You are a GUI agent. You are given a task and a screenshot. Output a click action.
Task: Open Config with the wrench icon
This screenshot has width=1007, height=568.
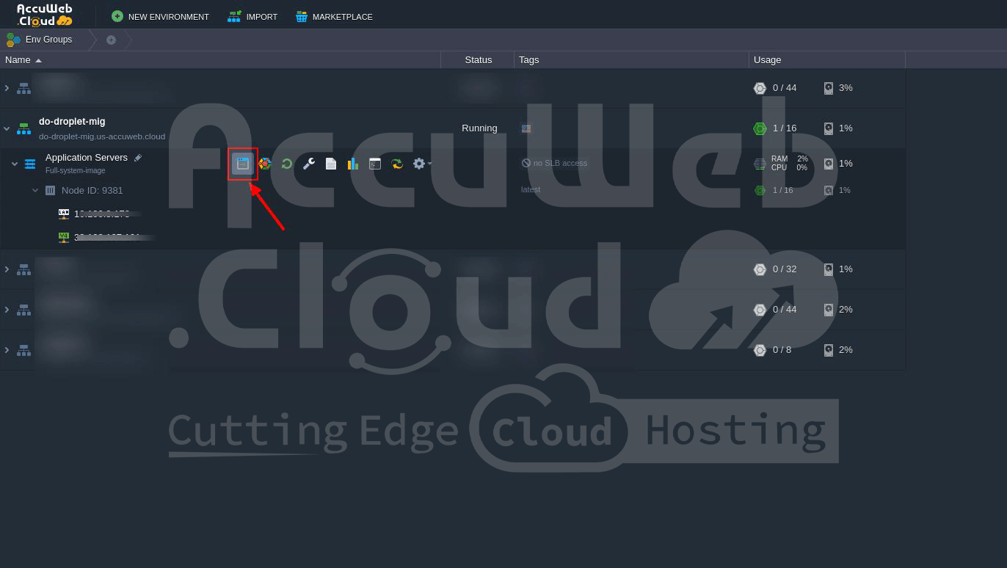[x=309, y=164]
